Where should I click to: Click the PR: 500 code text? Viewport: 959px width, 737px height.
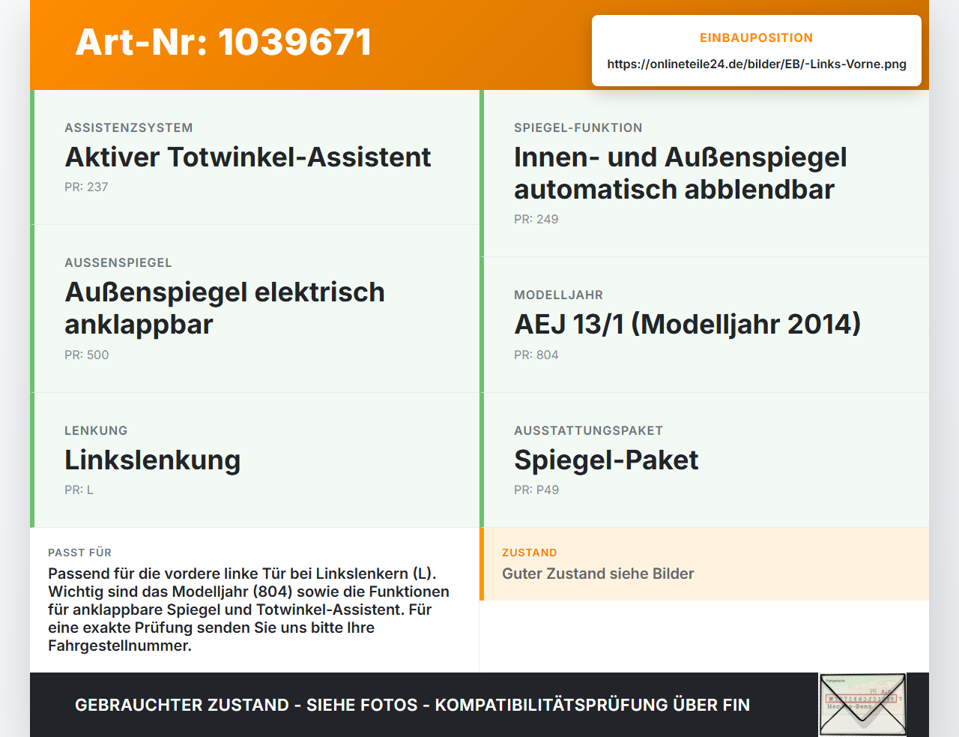point(87,355)
